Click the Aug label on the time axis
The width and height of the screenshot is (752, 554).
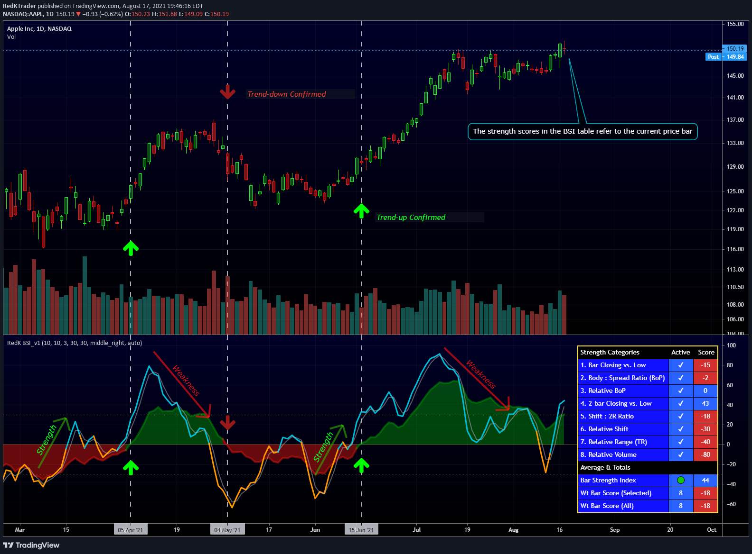(513, 530)
